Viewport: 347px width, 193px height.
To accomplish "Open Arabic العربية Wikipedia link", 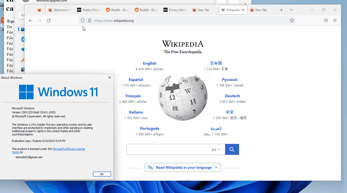I will 216,129.
